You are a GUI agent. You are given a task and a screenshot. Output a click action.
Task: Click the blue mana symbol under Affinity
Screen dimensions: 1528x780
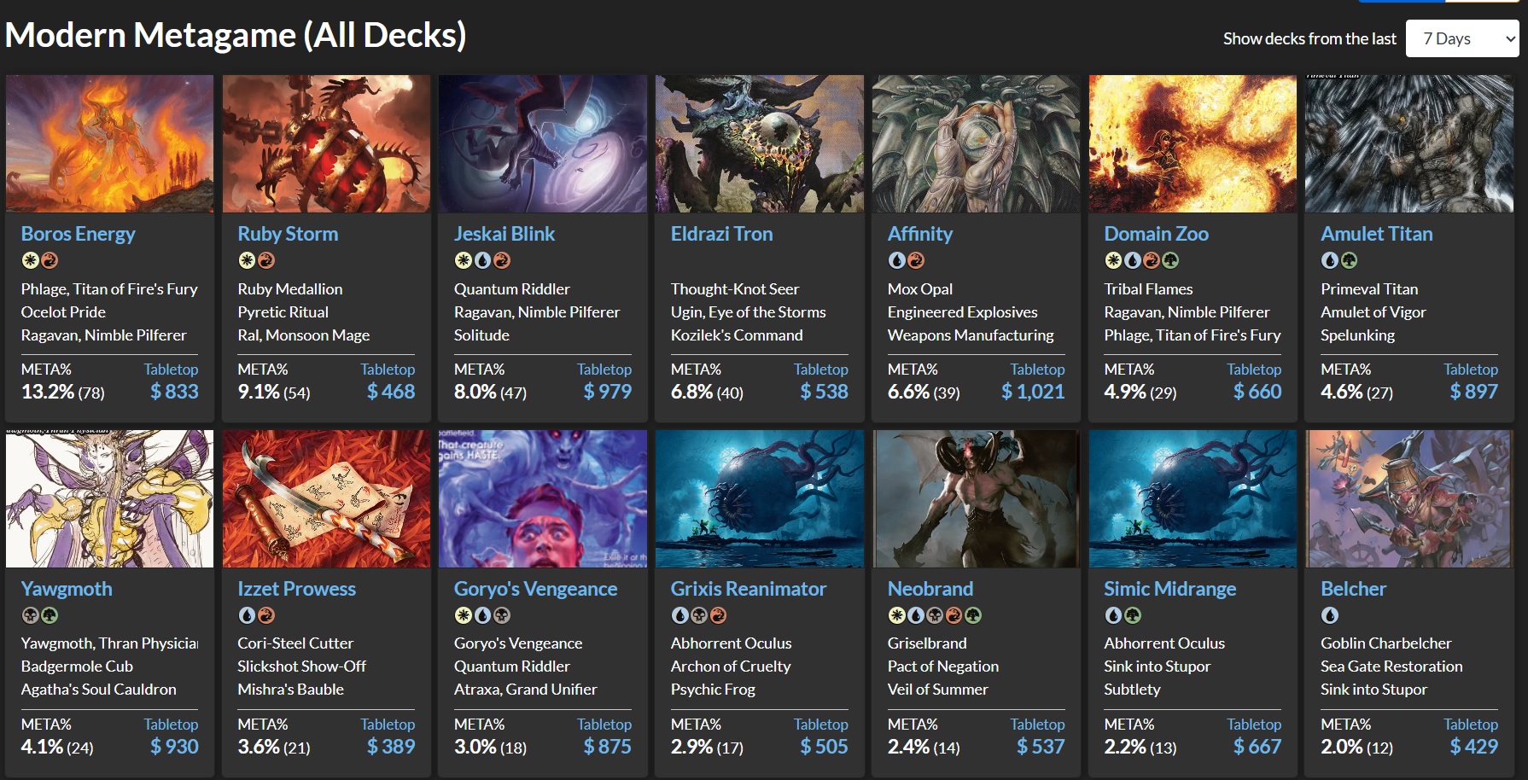pyautogui.click(x=896, y=260)
